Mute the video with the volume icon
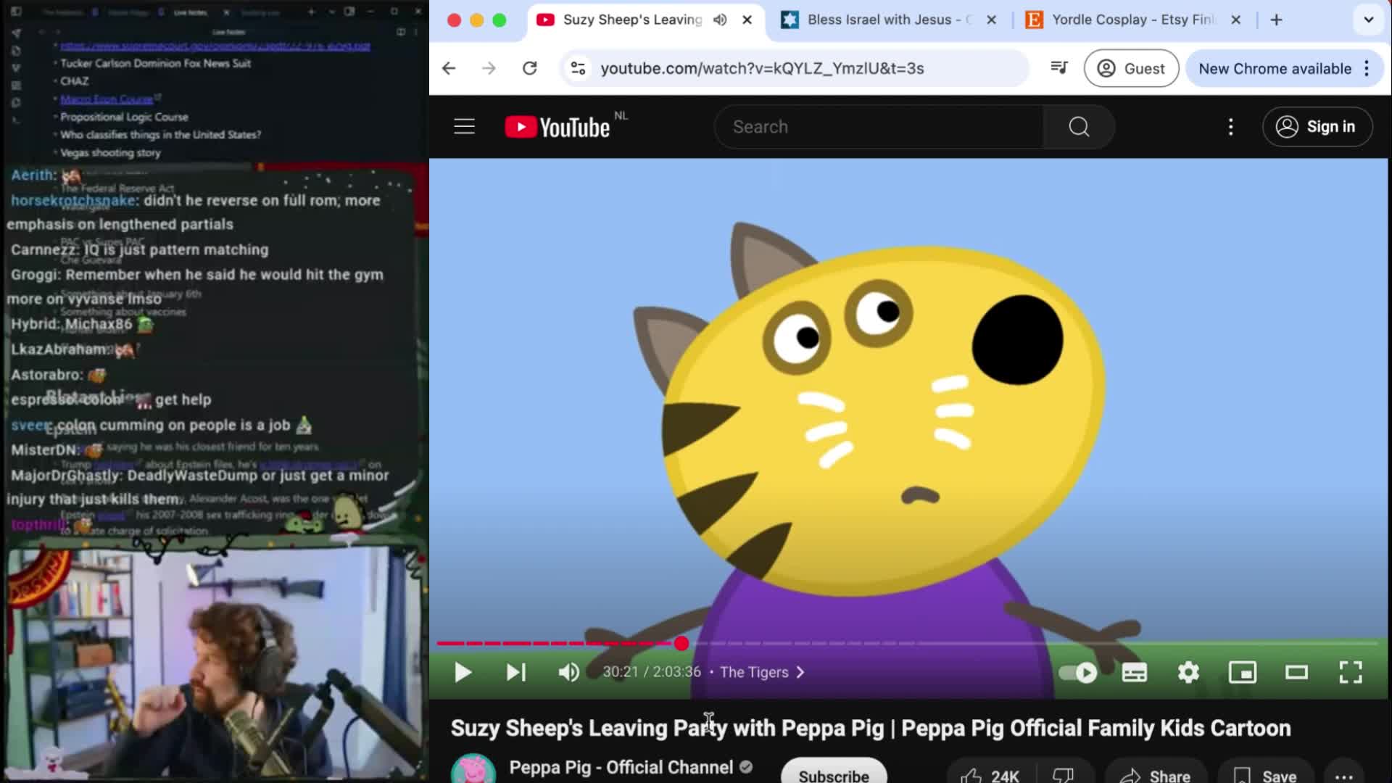This screenshot has height=783, width=1392. [568, 672]
